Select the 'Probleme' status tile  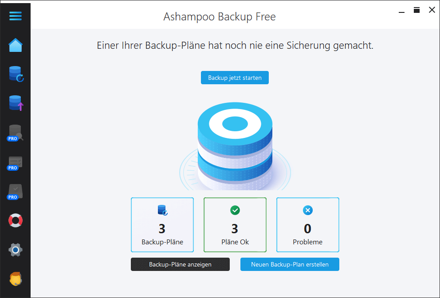coord(308,225)
